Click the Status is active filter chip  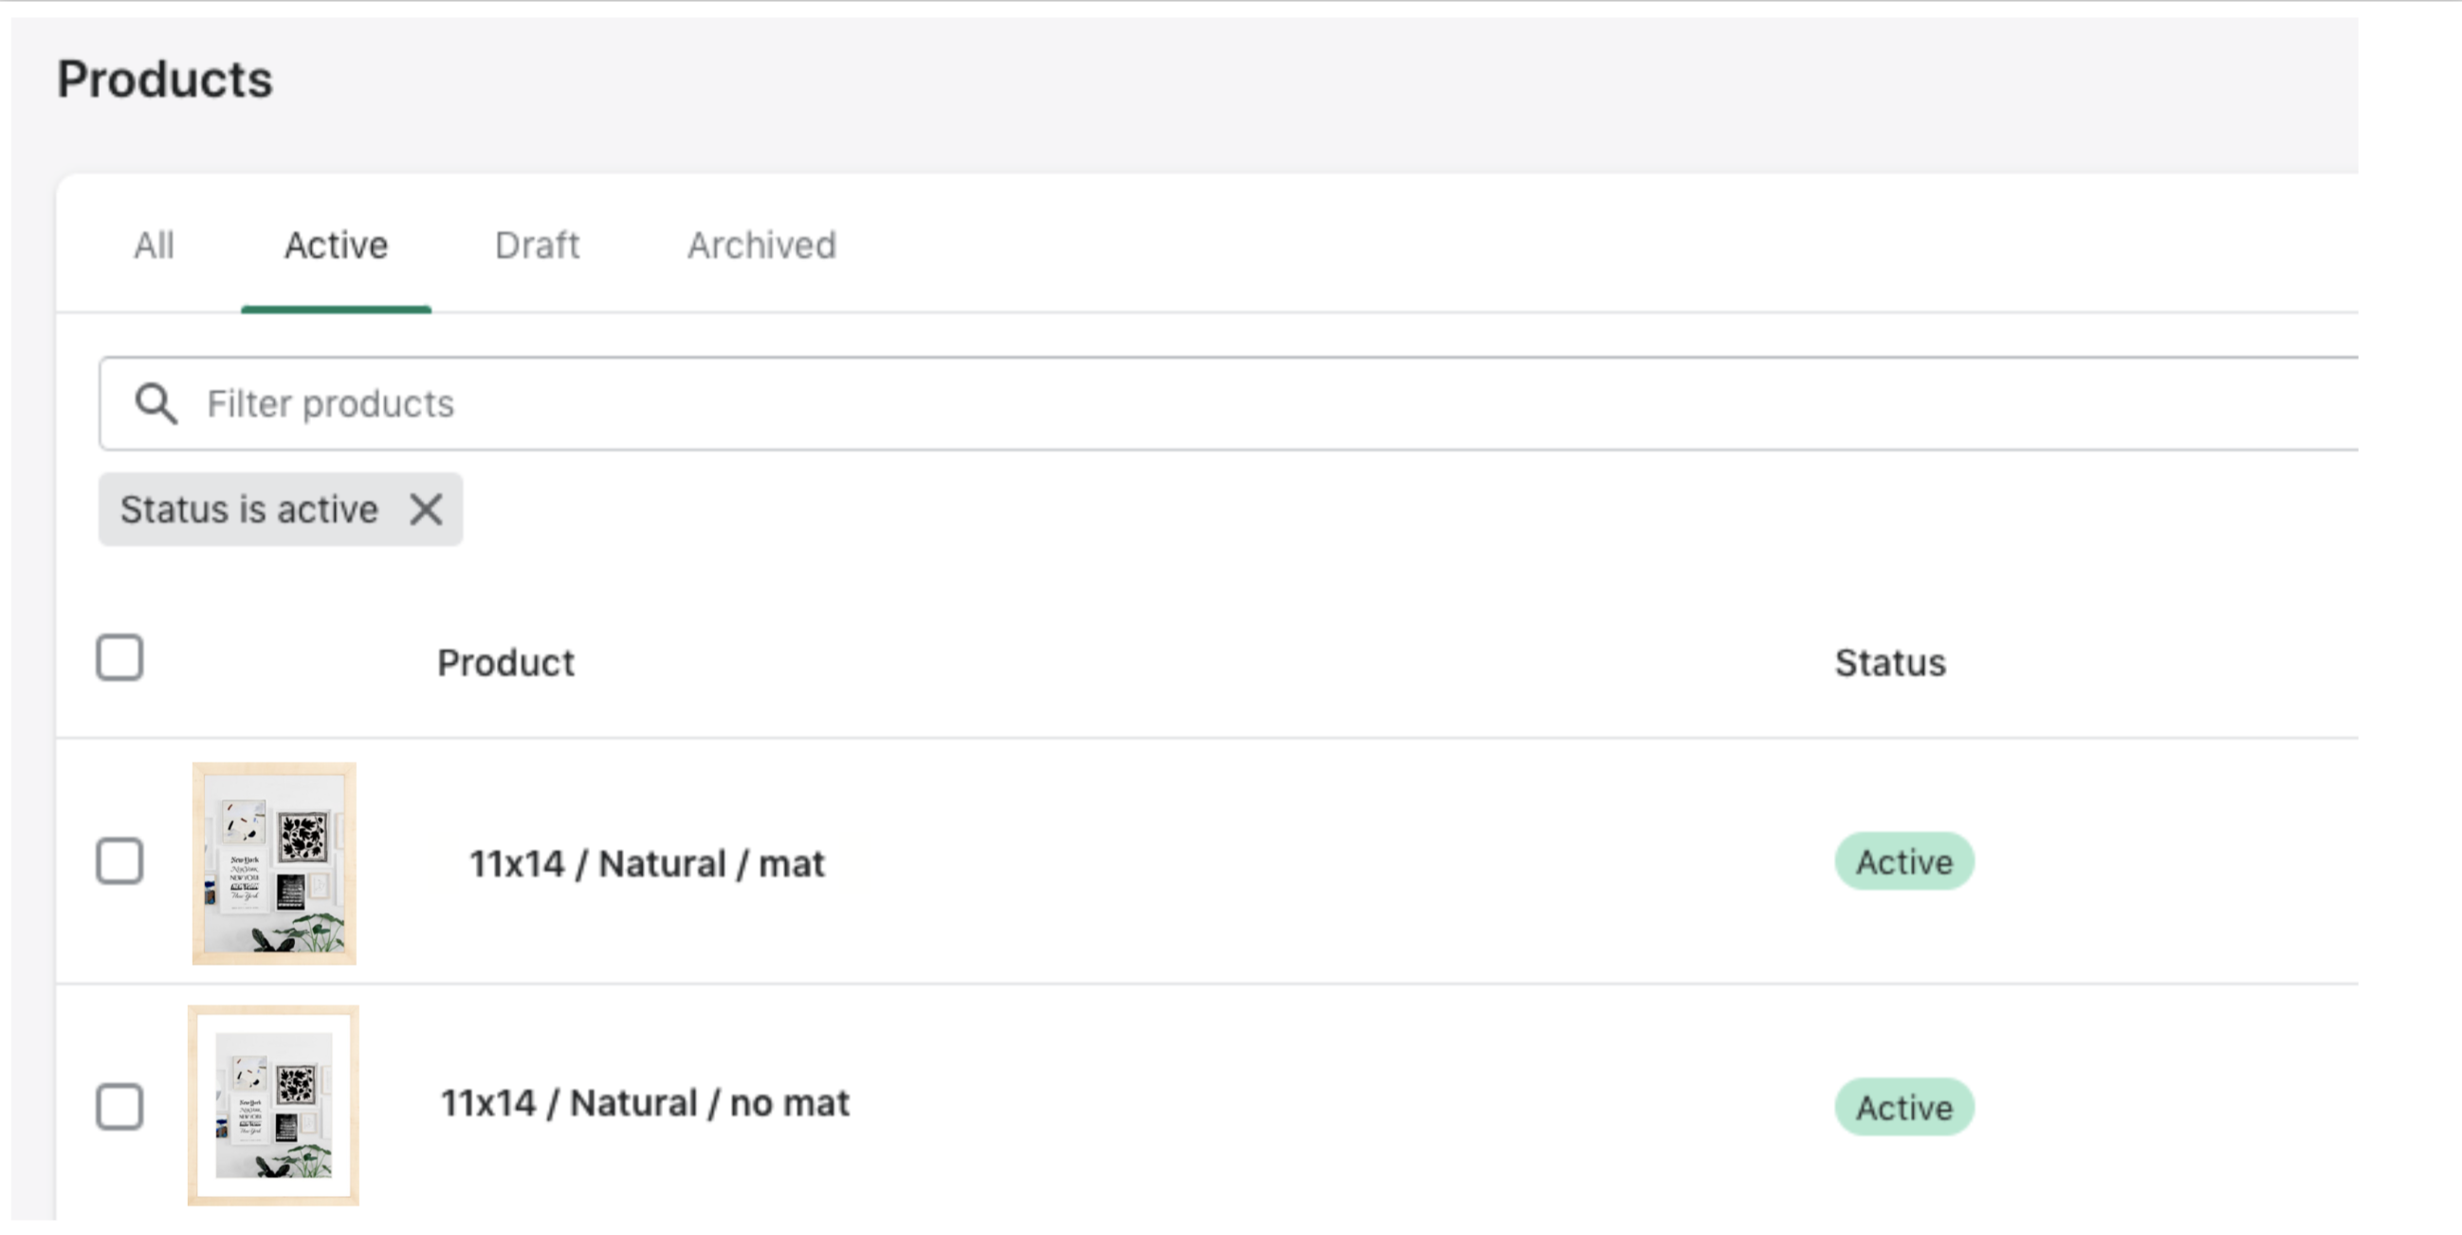249,509
